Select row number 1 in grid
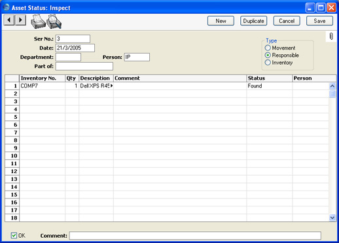Screen dimensions: 339x243 [12, 86]
